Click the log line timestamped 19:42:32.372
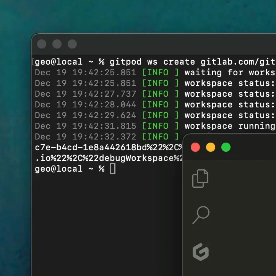 pyautogui.click(x=107, y=137)
